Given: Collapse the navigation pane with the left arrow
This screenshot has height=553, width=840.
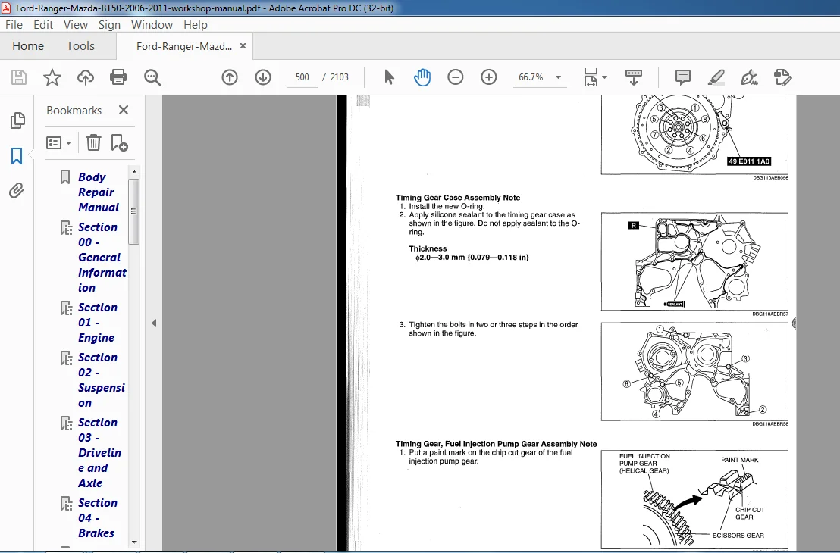Looking at the screenshot, I should tap(154, 323).
